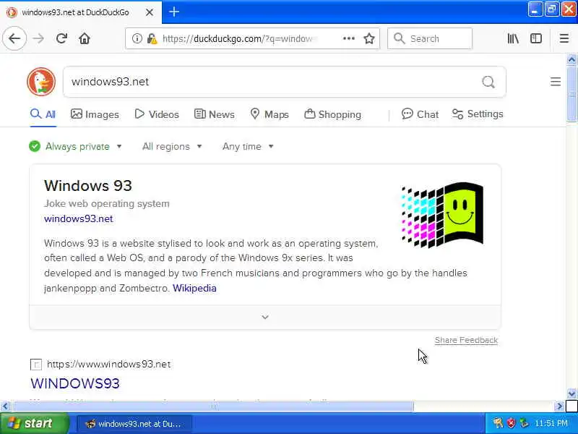The image size is (578, 434).
Task: Click the https://www.windows93.net result URL
Action: 109,365
